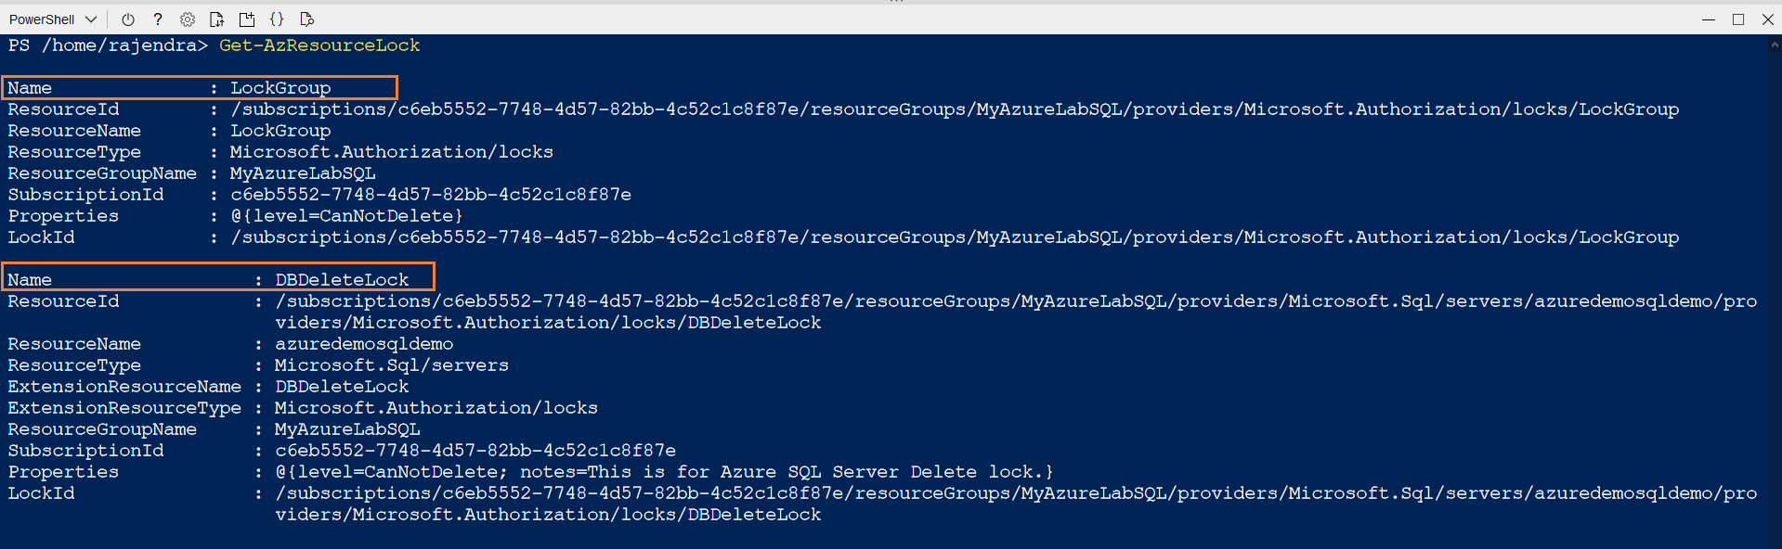Maximize the Cloud Shell pane
Image resolution: width=1782 pixels, height=549 pixels.
[1738, 19]
